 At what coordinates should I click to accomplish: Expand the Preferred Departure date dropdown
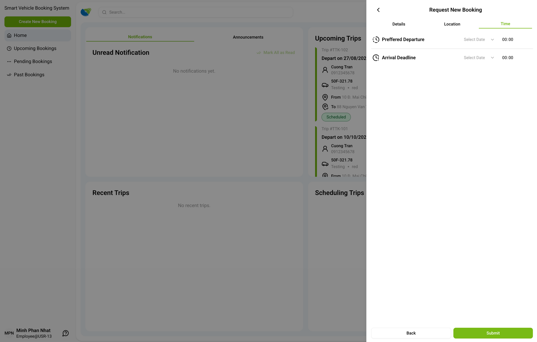point(479,40)
